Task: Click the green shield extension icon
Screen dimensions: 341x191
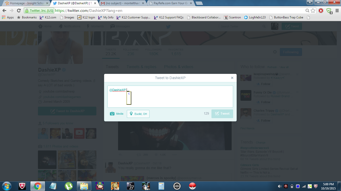Action: [x=329, y=11]
